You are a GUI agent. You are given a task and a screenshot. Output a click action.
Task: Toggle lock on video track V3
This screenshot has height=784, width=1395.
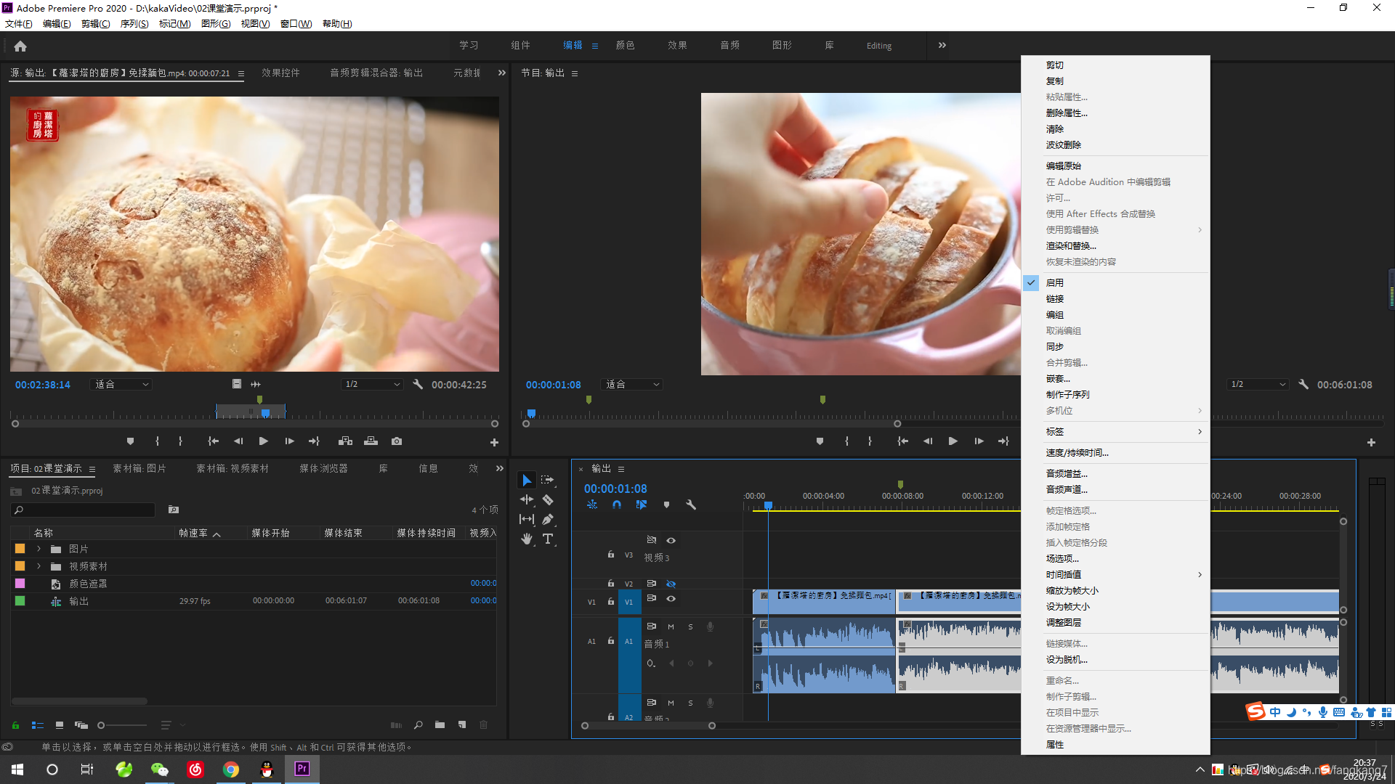tap(611, 555)
